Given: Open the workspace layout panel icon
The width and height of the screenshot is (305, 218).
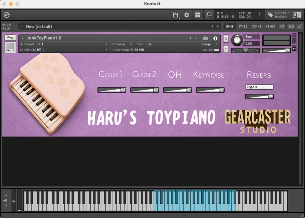Looking at the screenshot, I should click(198, 15).
